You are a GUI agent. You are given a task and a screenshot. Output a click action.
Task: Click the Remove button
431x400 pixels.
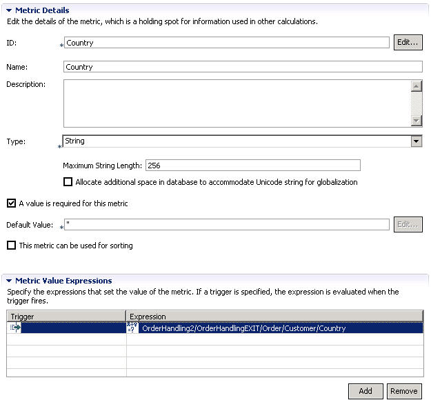point(404,390)
